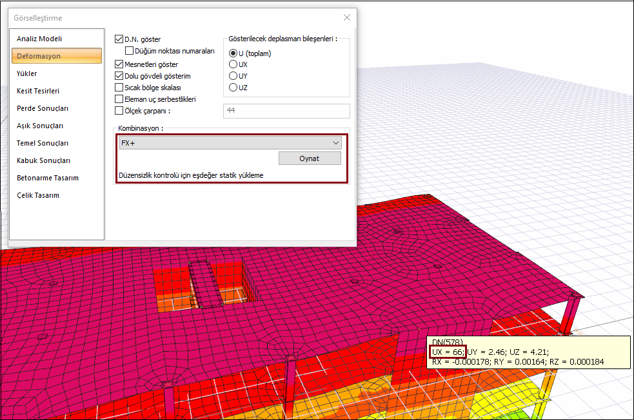634x420 pixels.
Task: Open Betonarme Tasarım section
Action: (48, 178)
